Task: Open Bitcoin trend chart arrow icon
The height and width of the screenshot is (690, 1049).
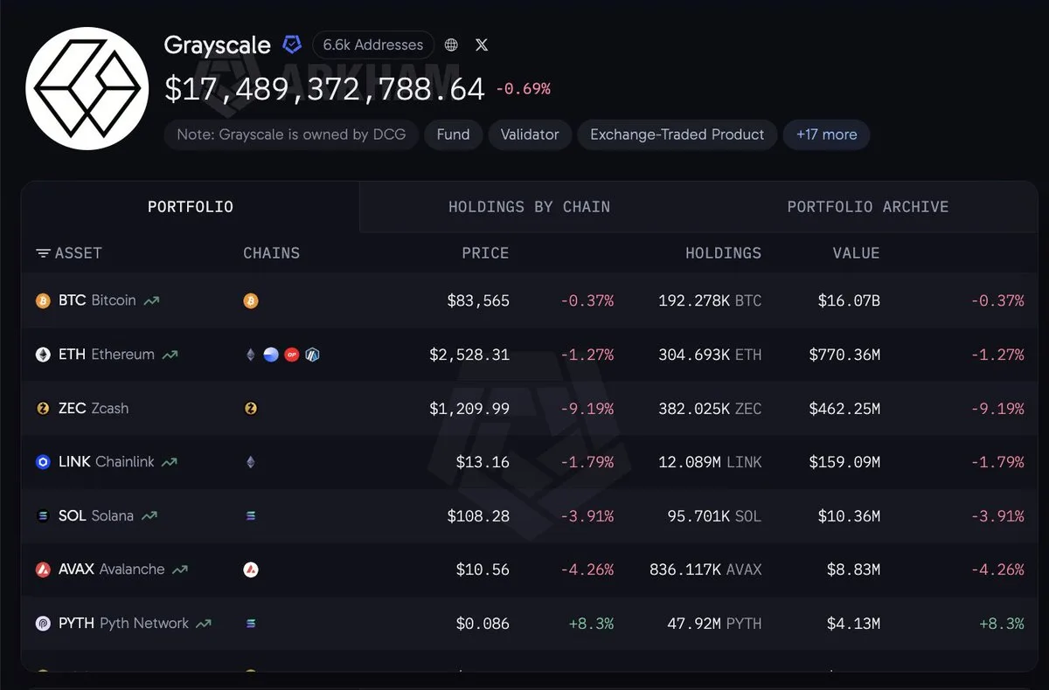Action: pyautogui.click(x=152, y=300)
